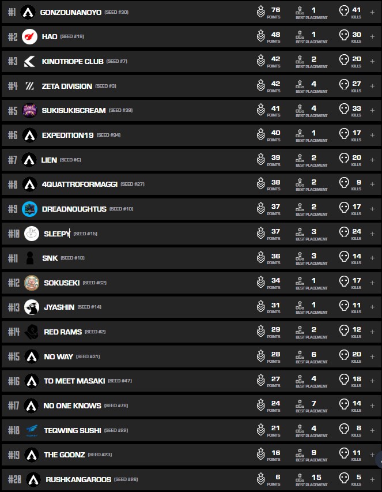Click the Red Rams team logo

point(33,332)
